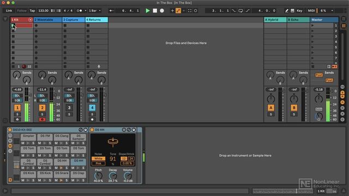Arm track 2 record button

pos(43,120)
